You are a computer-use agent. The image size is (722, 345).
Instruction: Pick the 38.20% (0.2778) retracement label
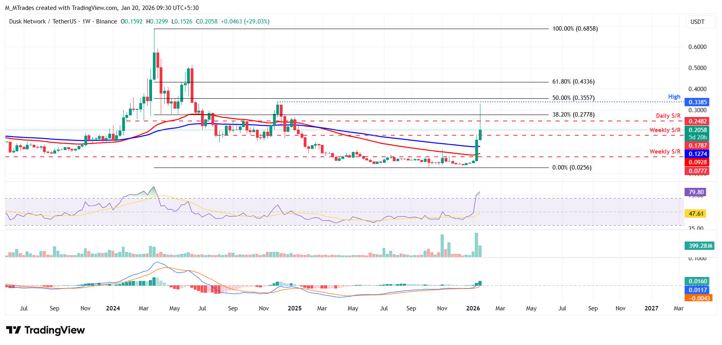tap(573, 115)
